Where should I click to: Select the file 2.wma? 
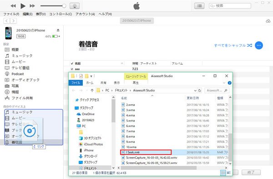131,105
